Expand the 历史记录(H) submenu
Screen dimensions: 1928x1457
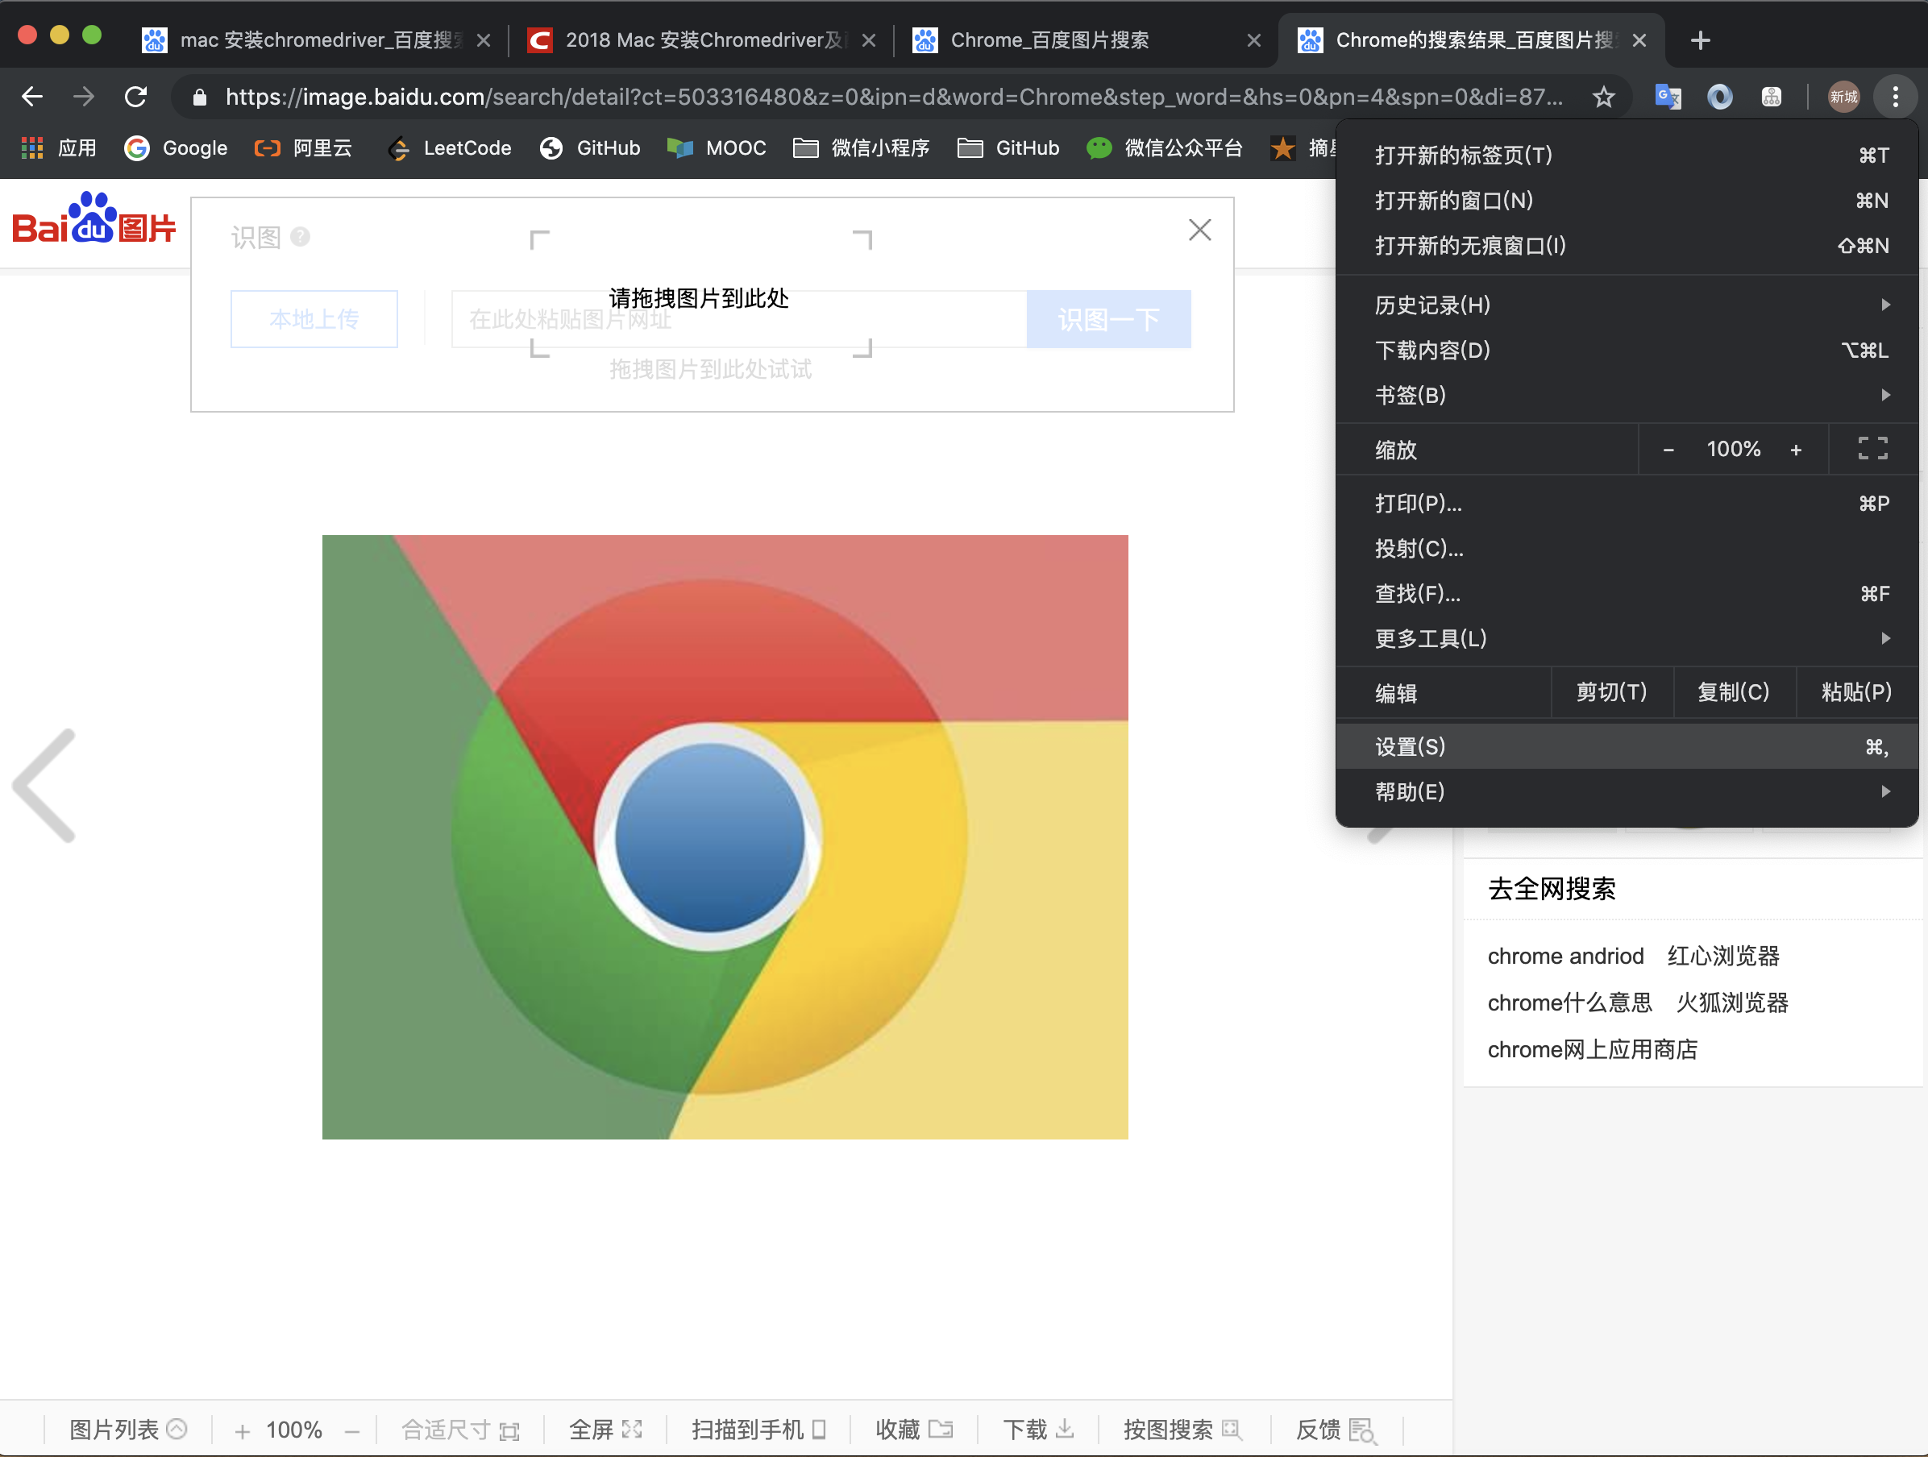tap(1627, 305)
